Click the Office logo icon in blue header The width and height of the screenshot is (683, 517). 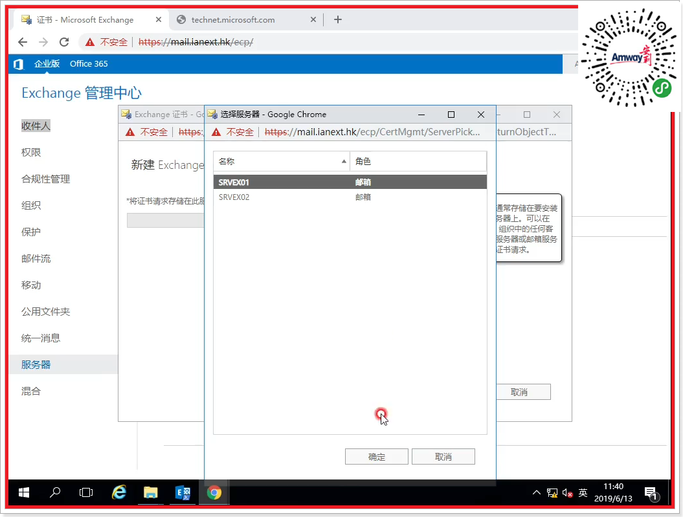pyautogui.click(x=18, y=64)
